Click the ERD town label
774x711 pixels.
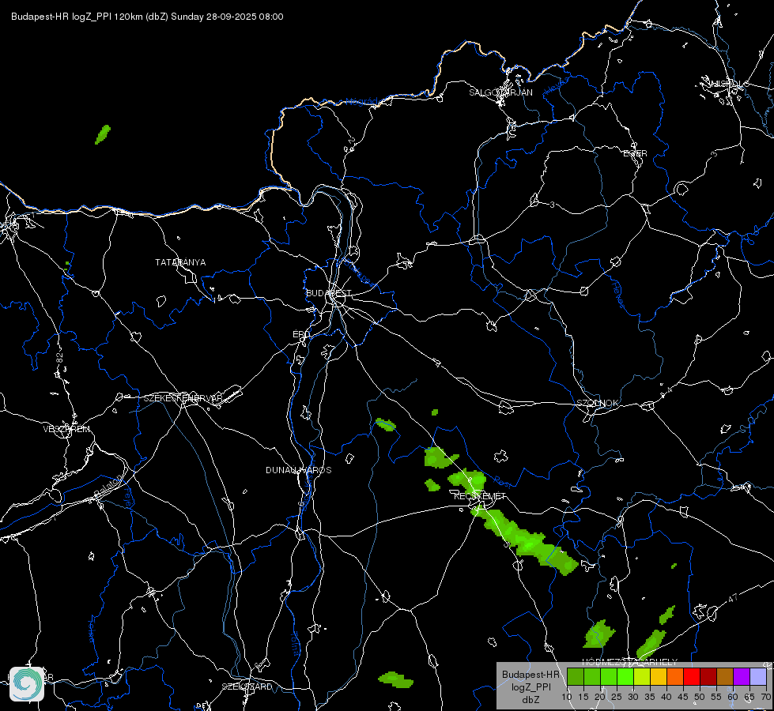click(301, 334)
